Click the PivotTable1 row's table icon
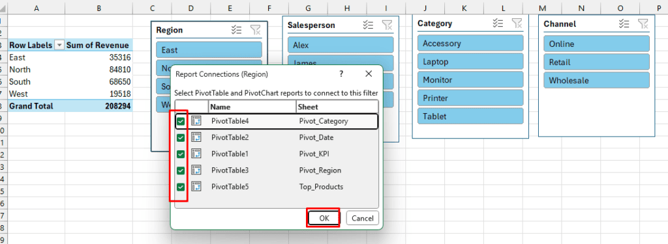Image resolution: width=668 pixels, height=244 pixels. (196, 154)
